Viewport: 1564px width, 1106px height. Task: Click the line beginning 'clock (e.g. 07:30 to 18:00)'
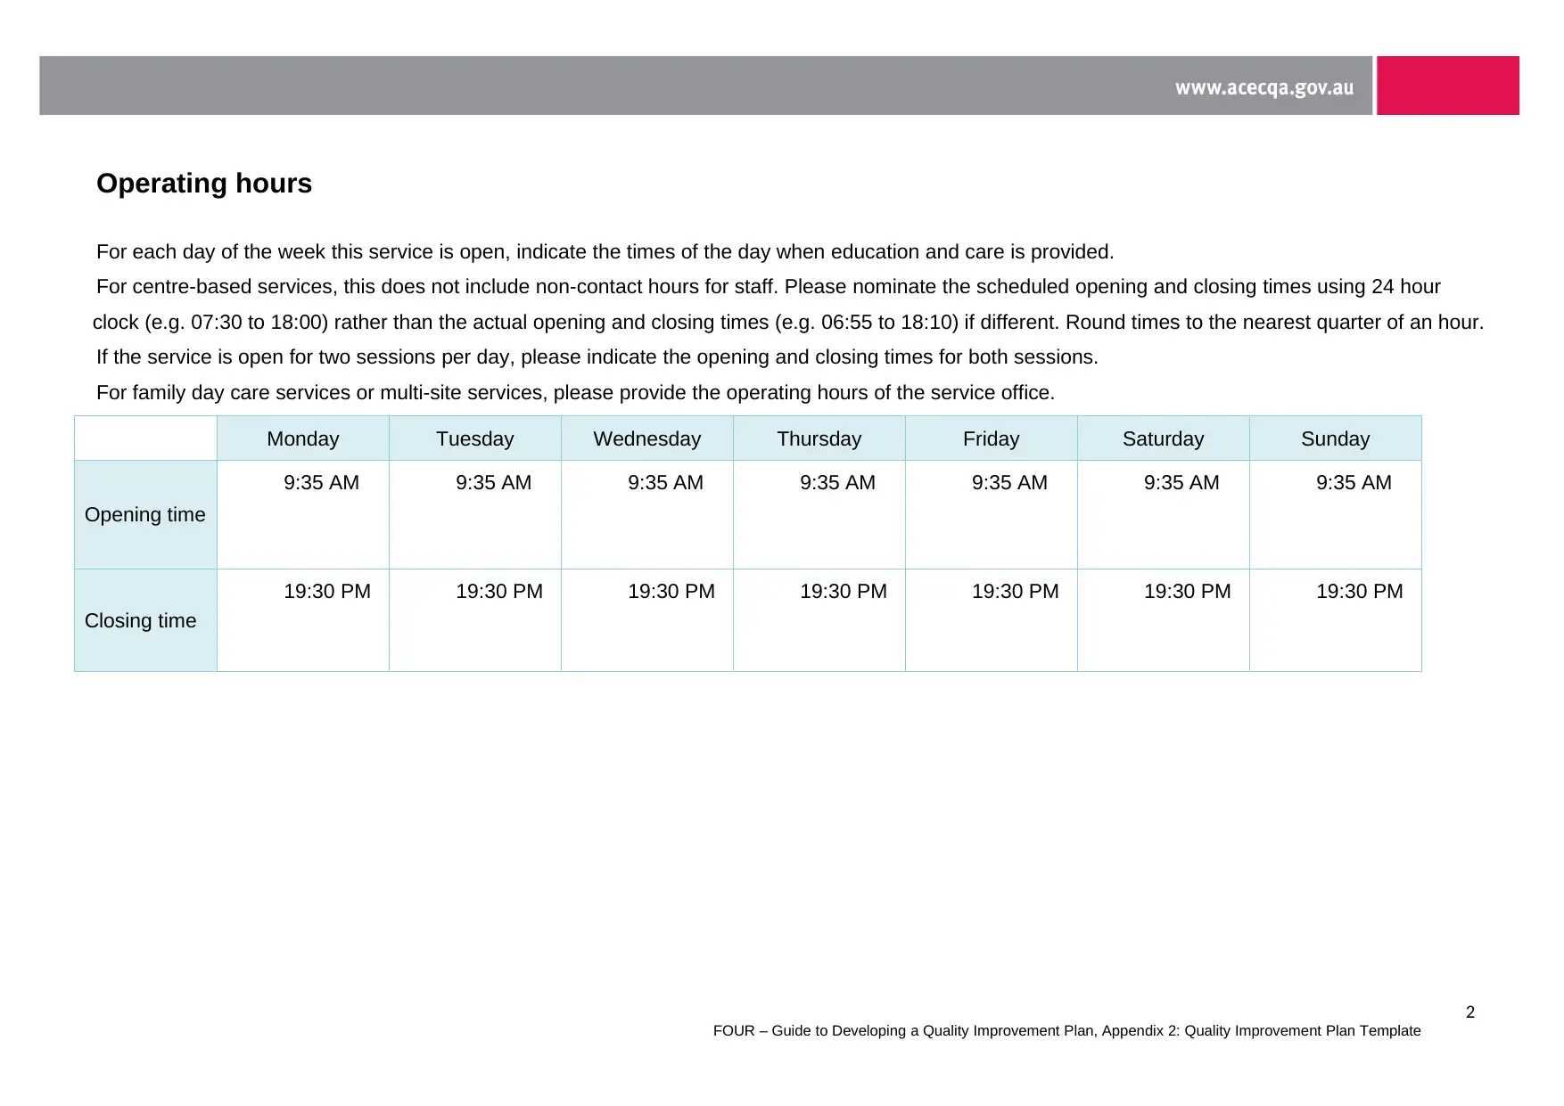(788, 322)
